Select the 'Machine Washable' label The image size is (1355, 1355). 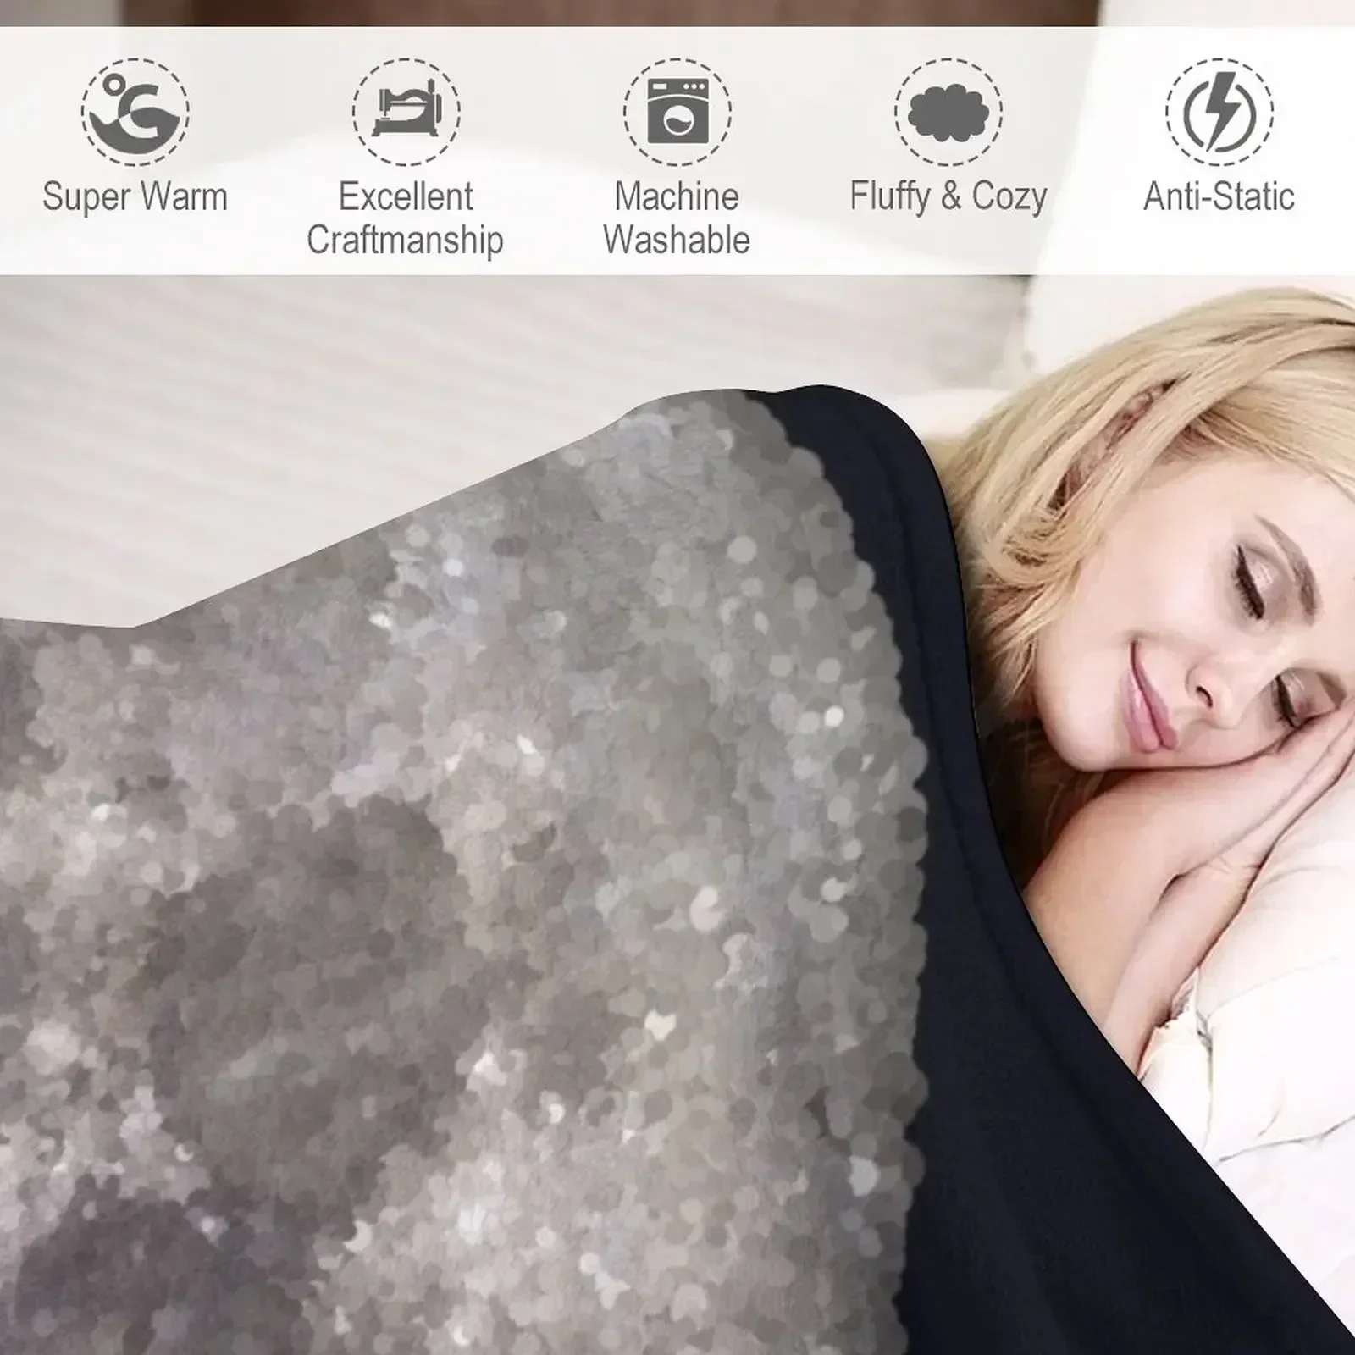point(677,218)
